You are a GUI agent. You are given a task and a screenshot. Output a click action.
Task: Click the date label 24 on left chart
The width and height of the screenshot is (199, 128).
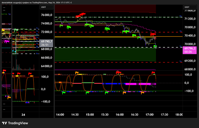(x=23, y=115)
